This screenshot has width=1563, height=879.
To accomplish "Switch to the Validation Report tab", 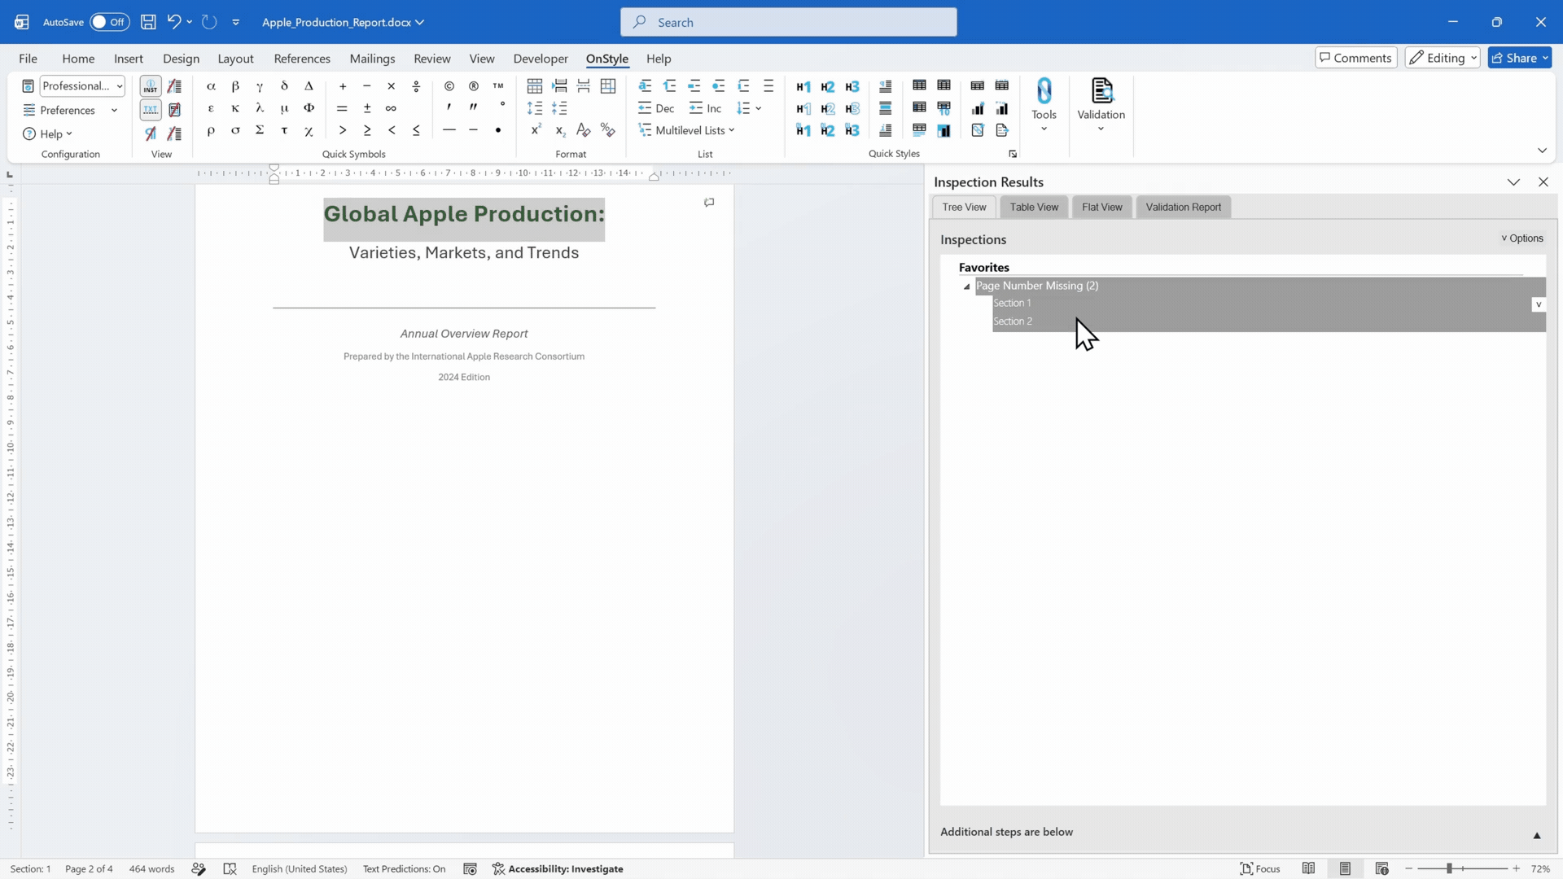I will (x=1184, y=207).
